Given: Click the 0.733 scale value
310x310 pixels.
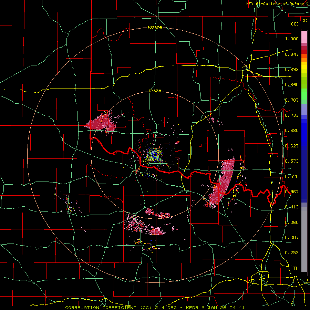Looking at the screenshot, I should point(292,115).
